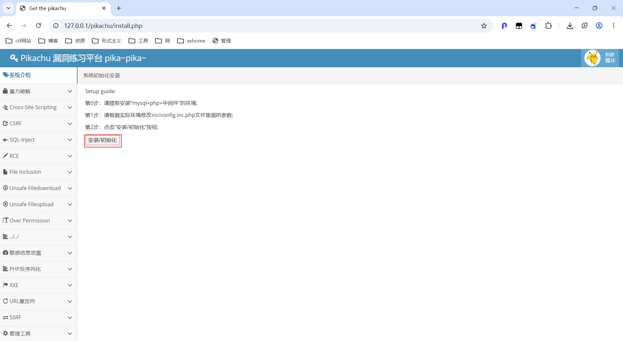Click the 管理工具 gear icon

5,333
